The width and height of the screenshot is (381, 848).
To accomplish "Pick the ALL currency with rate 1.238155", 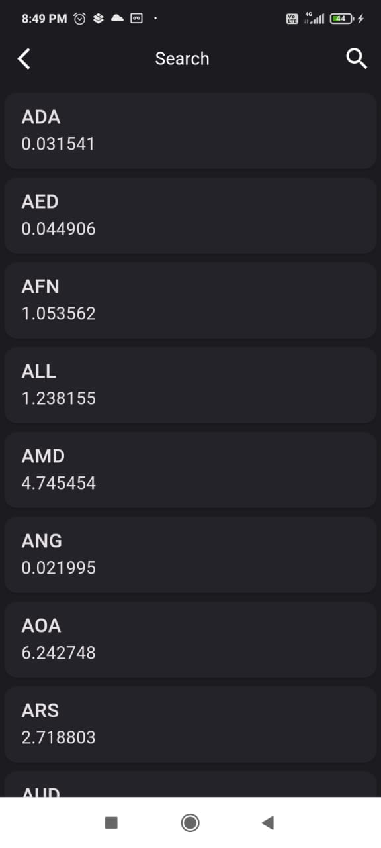I will tap(190, 384).
